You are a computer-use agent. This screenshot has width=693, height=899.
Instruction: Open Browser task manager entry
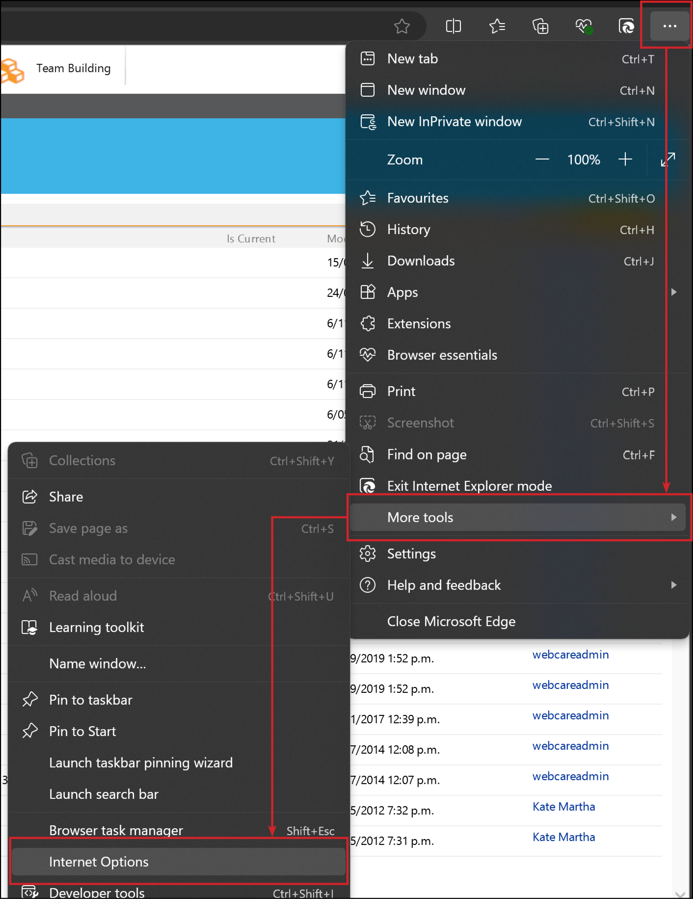pyautogui.click(x=179, y=830)
